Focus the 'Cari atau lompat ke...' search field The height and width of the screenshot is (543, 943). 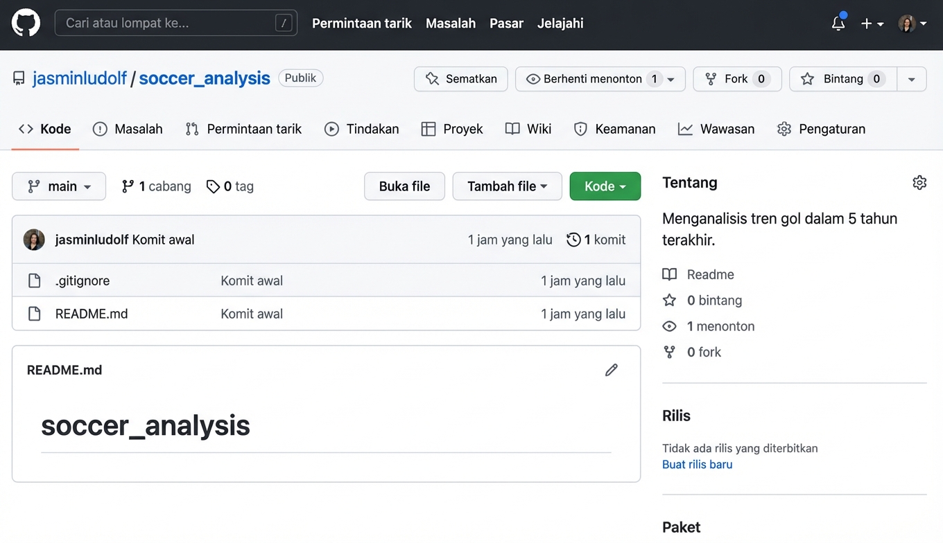click(175, 23)
